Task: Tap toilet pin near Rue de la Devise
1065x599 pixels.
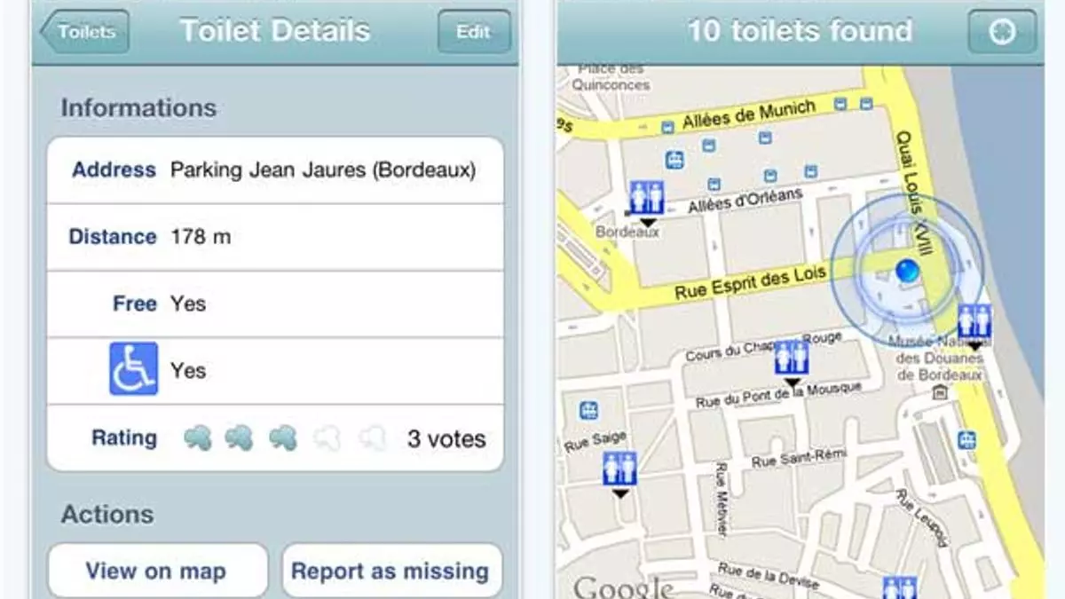Action: coord(901,588)
